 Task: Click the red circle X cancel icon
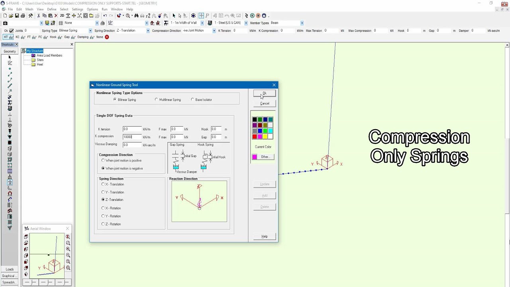(x=107, y=37)
